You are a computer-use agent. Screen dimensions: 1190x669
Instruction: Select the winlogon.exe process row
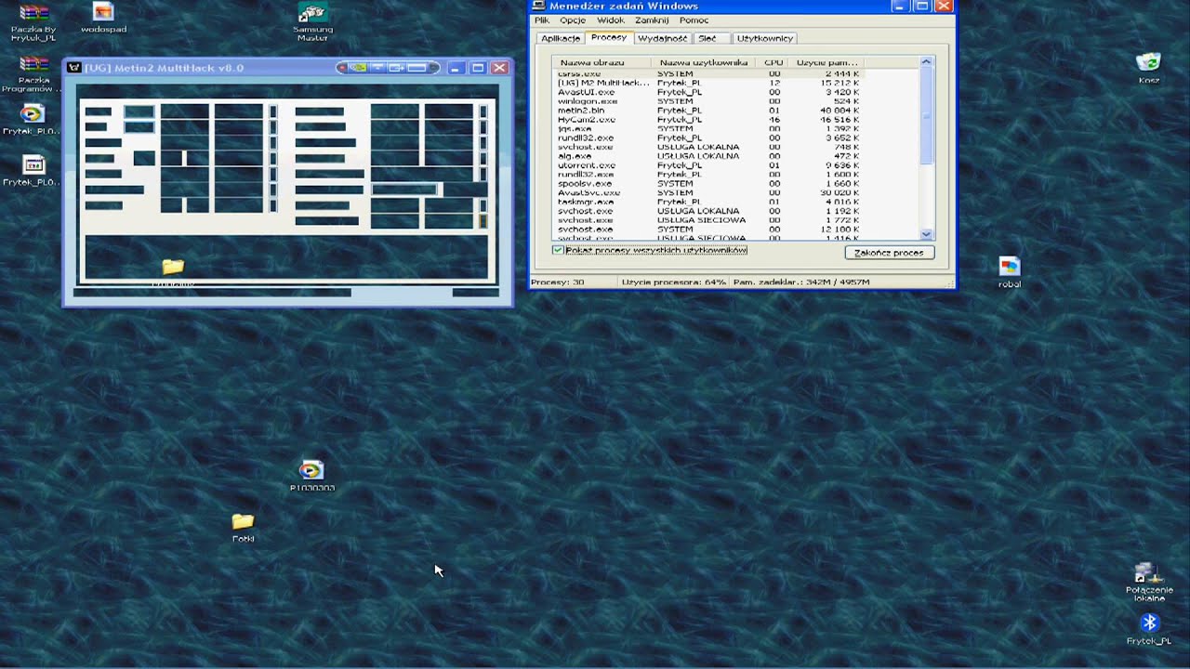point(708,101)
